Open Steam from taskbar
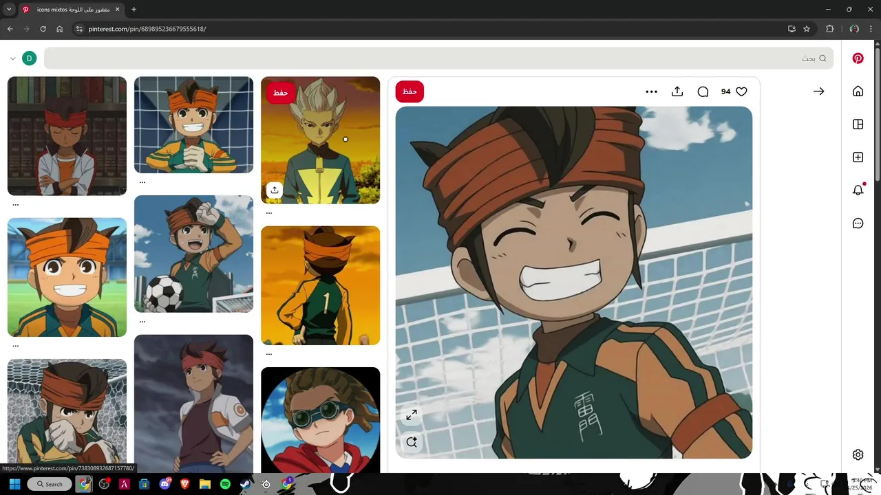 pyautogui.click(x=245, y=484)
